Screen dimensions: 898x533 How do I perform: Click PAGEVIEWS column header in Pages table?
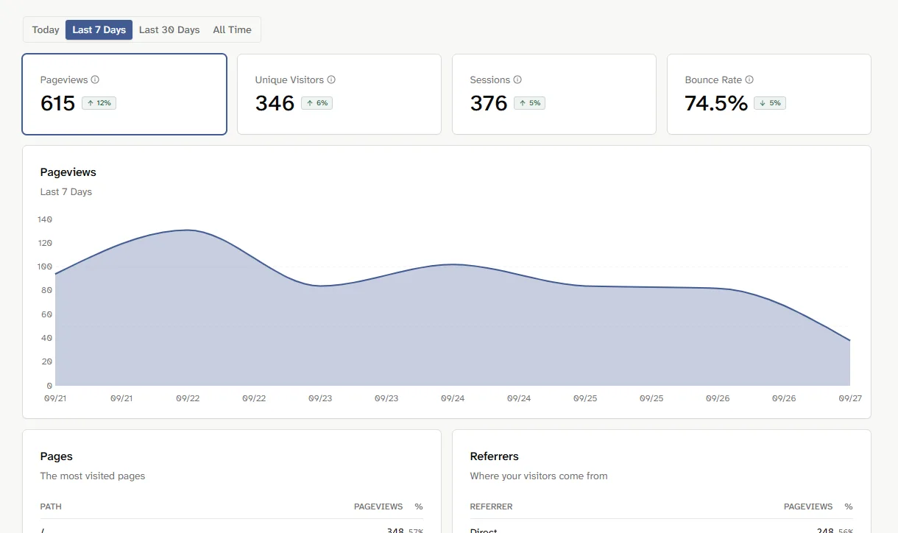378,506
